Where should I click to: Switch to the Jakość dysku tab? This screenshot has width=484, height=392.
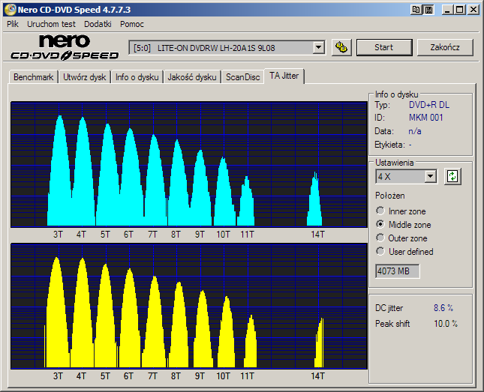(x=192, y=77)
